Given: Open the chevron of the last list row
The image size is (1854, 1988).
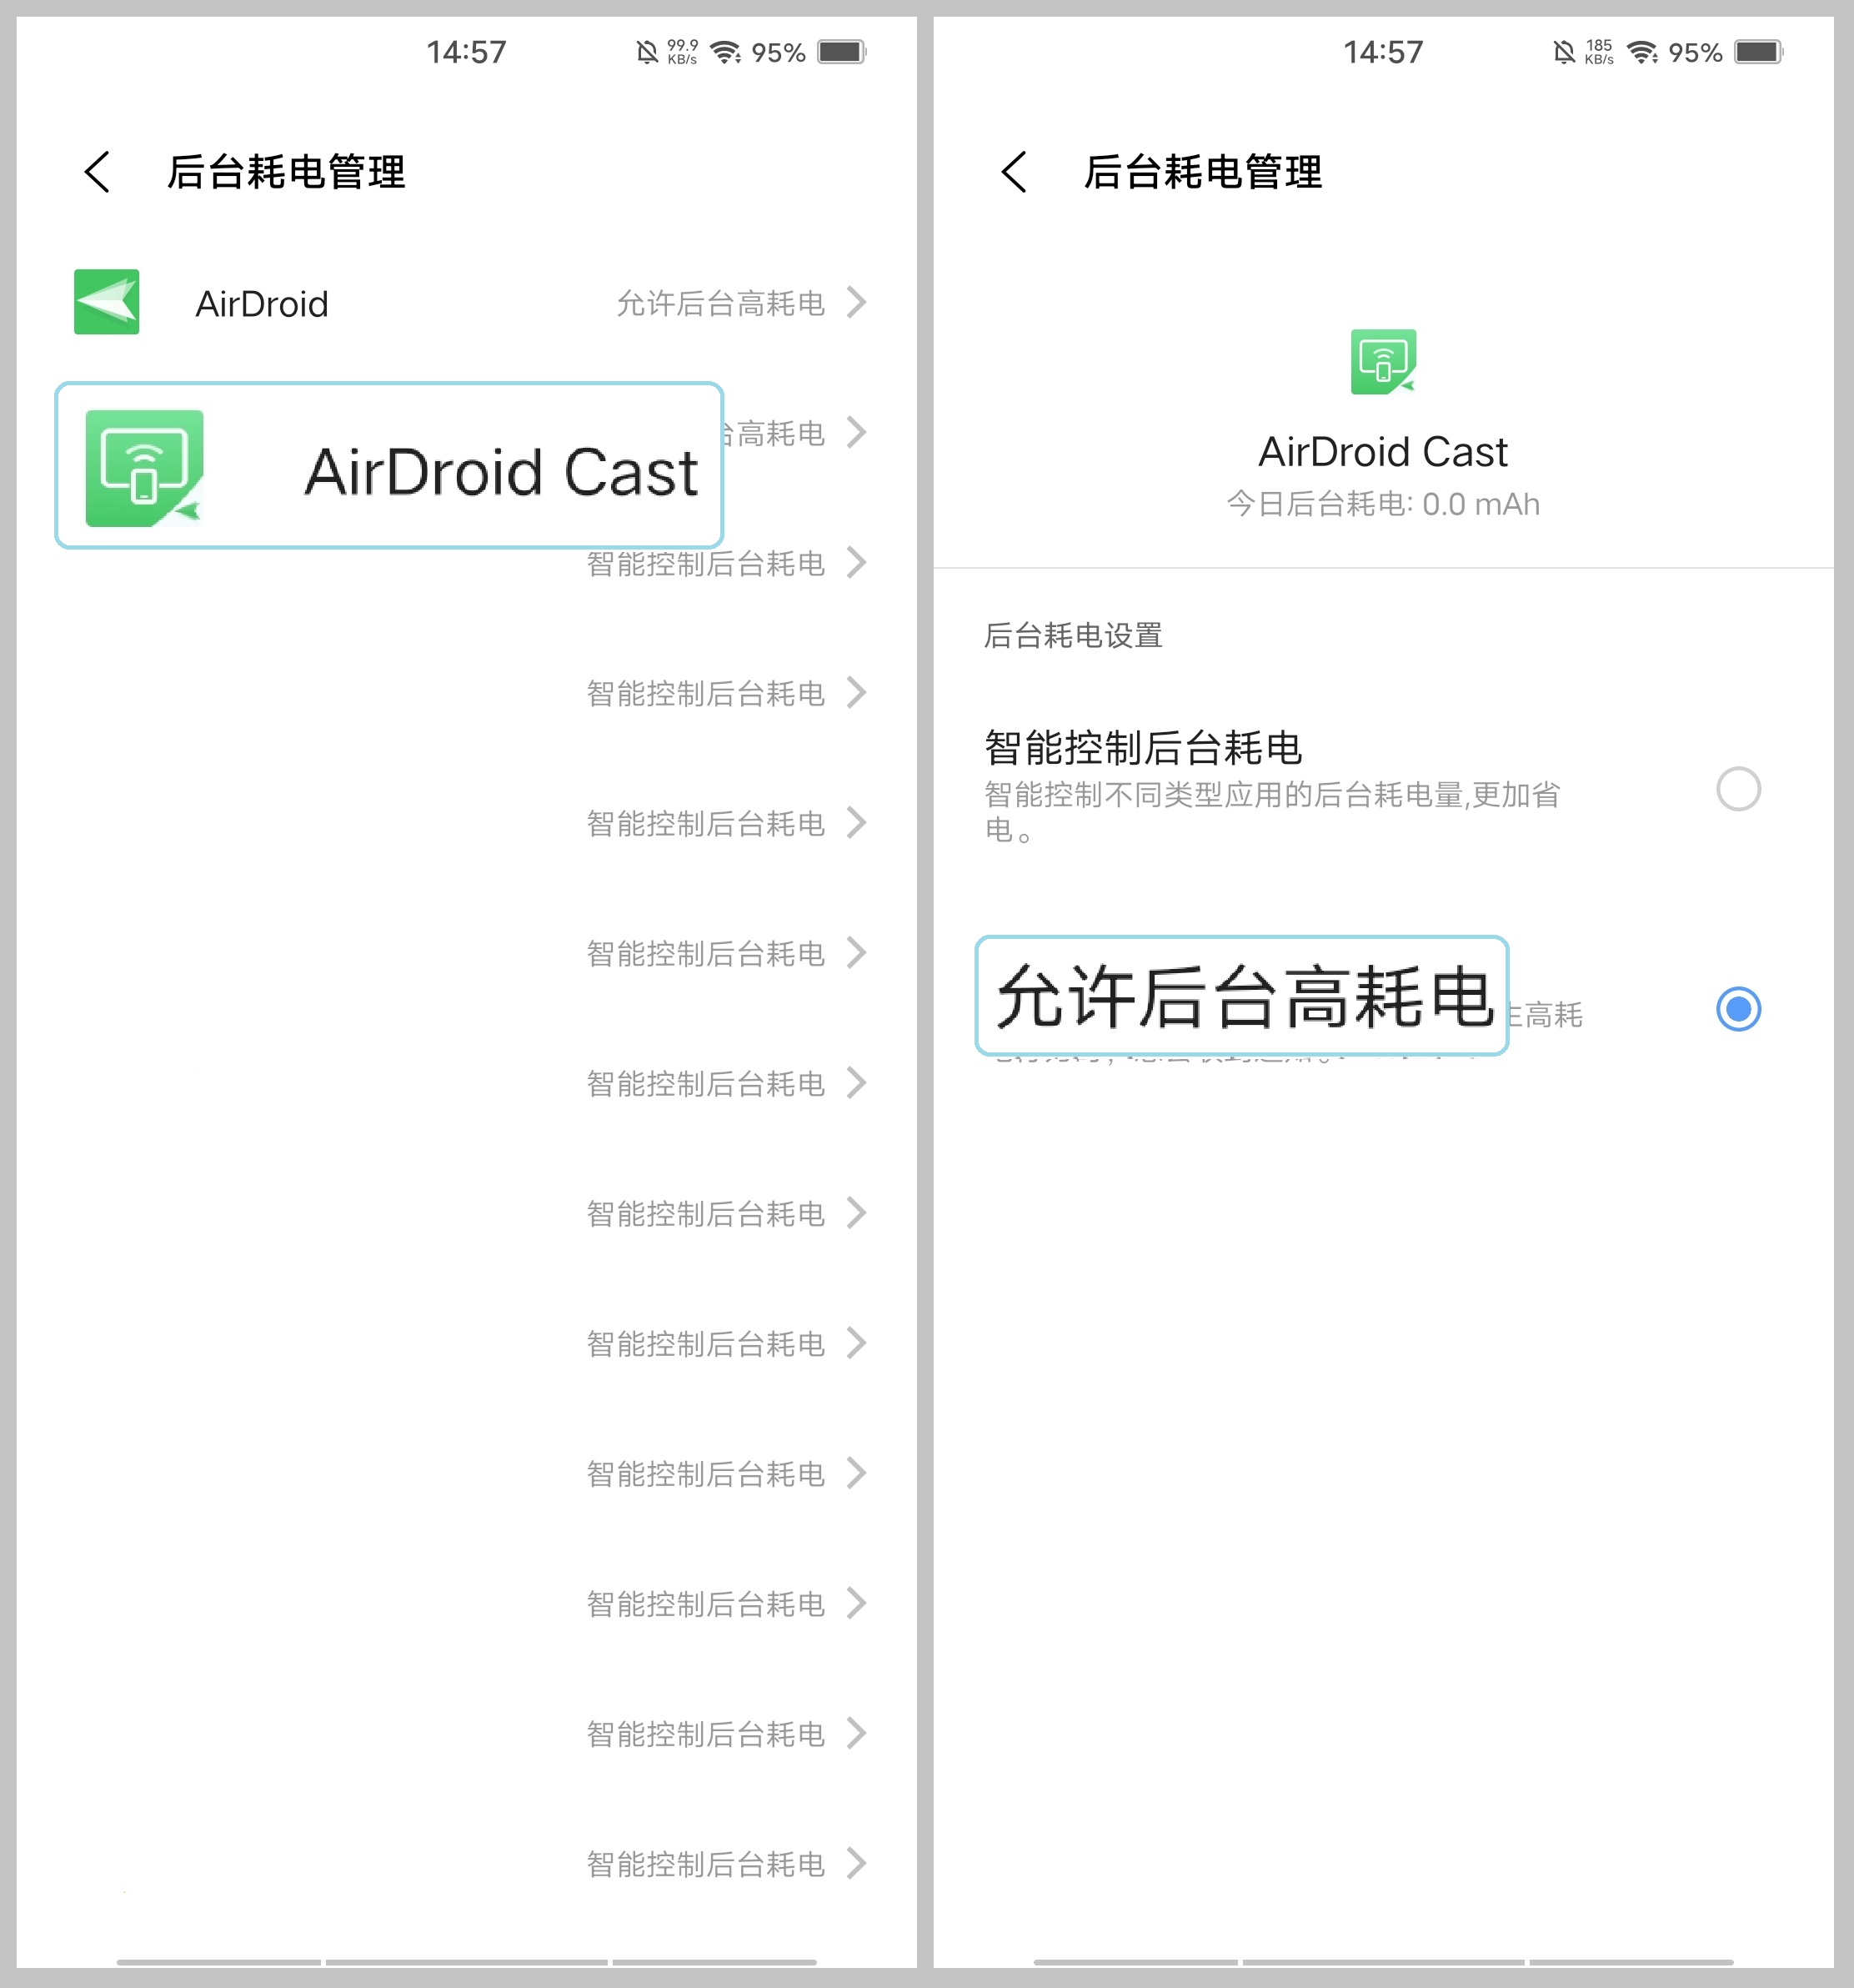Looking at the screenshot, I should [x=856, y=1863].
